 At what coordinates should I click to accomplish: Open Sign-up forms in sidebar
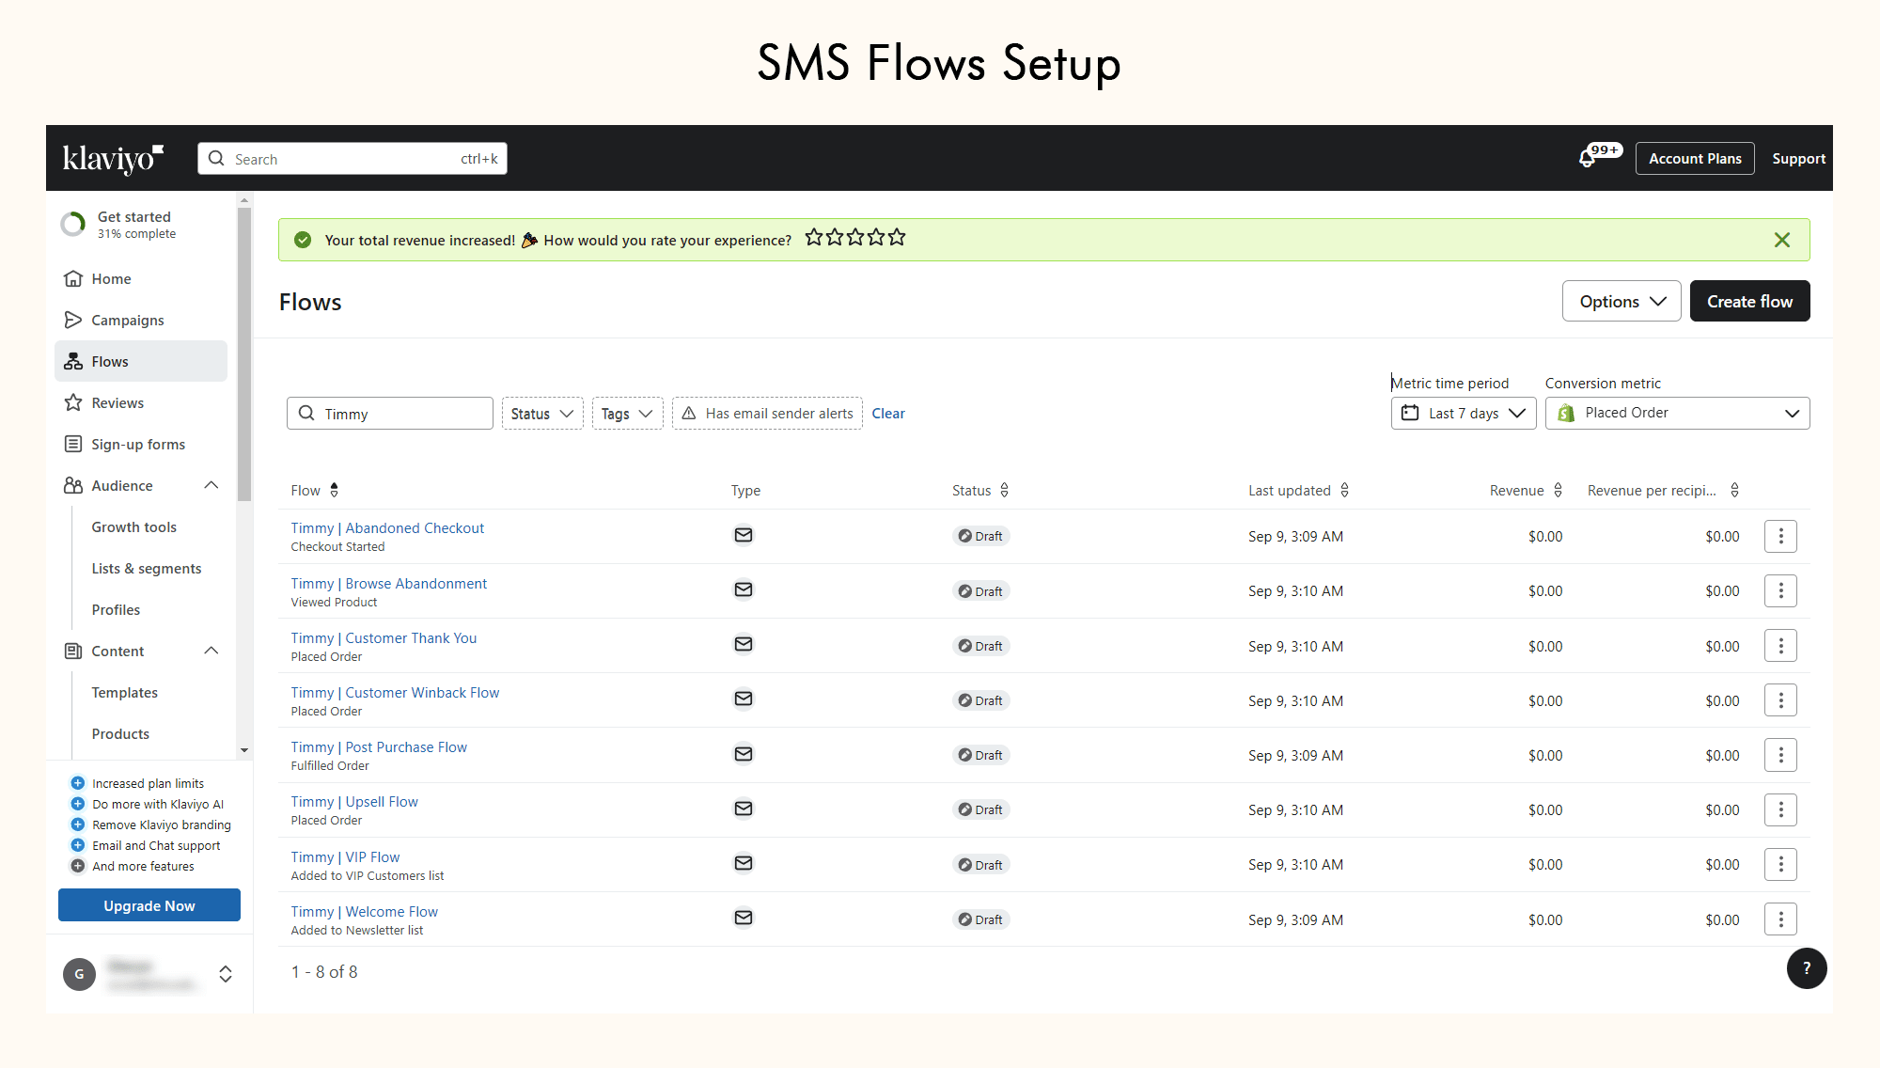[x=138, y=445]
